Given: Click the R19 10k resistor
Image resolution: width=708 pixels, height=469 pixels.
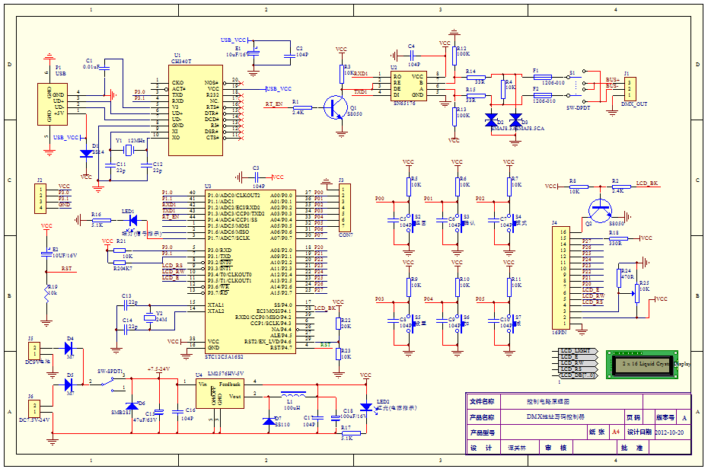Looking at the screenshot, I should coord(46,294).
